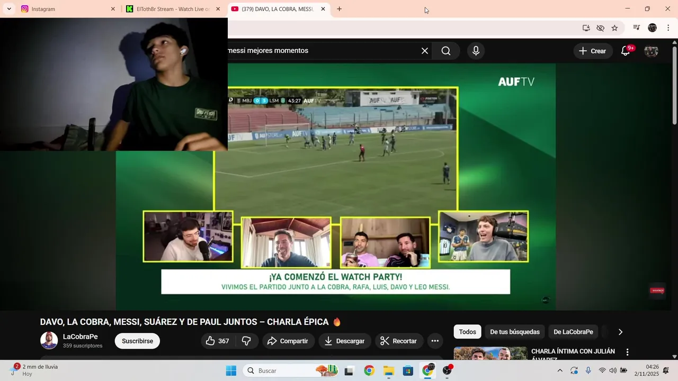Click the Recortar clip button

399,341
